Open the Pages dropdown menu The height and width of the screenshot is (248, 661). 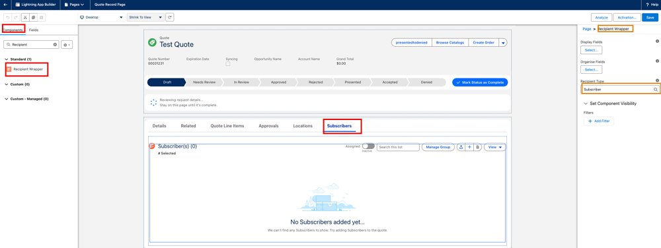74,5
